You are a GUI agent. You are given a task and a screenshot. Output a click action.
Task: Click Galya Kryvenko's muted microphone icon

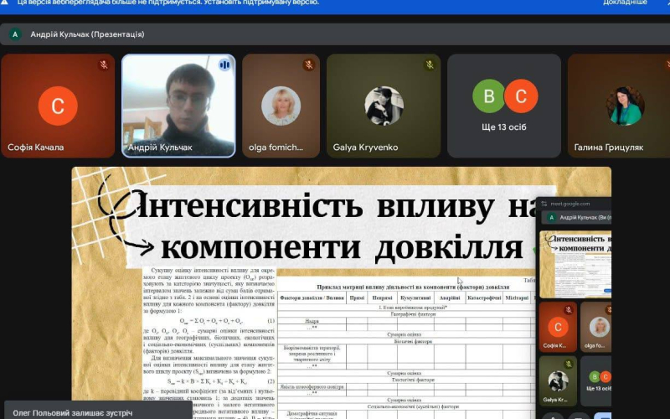point(430,65)
